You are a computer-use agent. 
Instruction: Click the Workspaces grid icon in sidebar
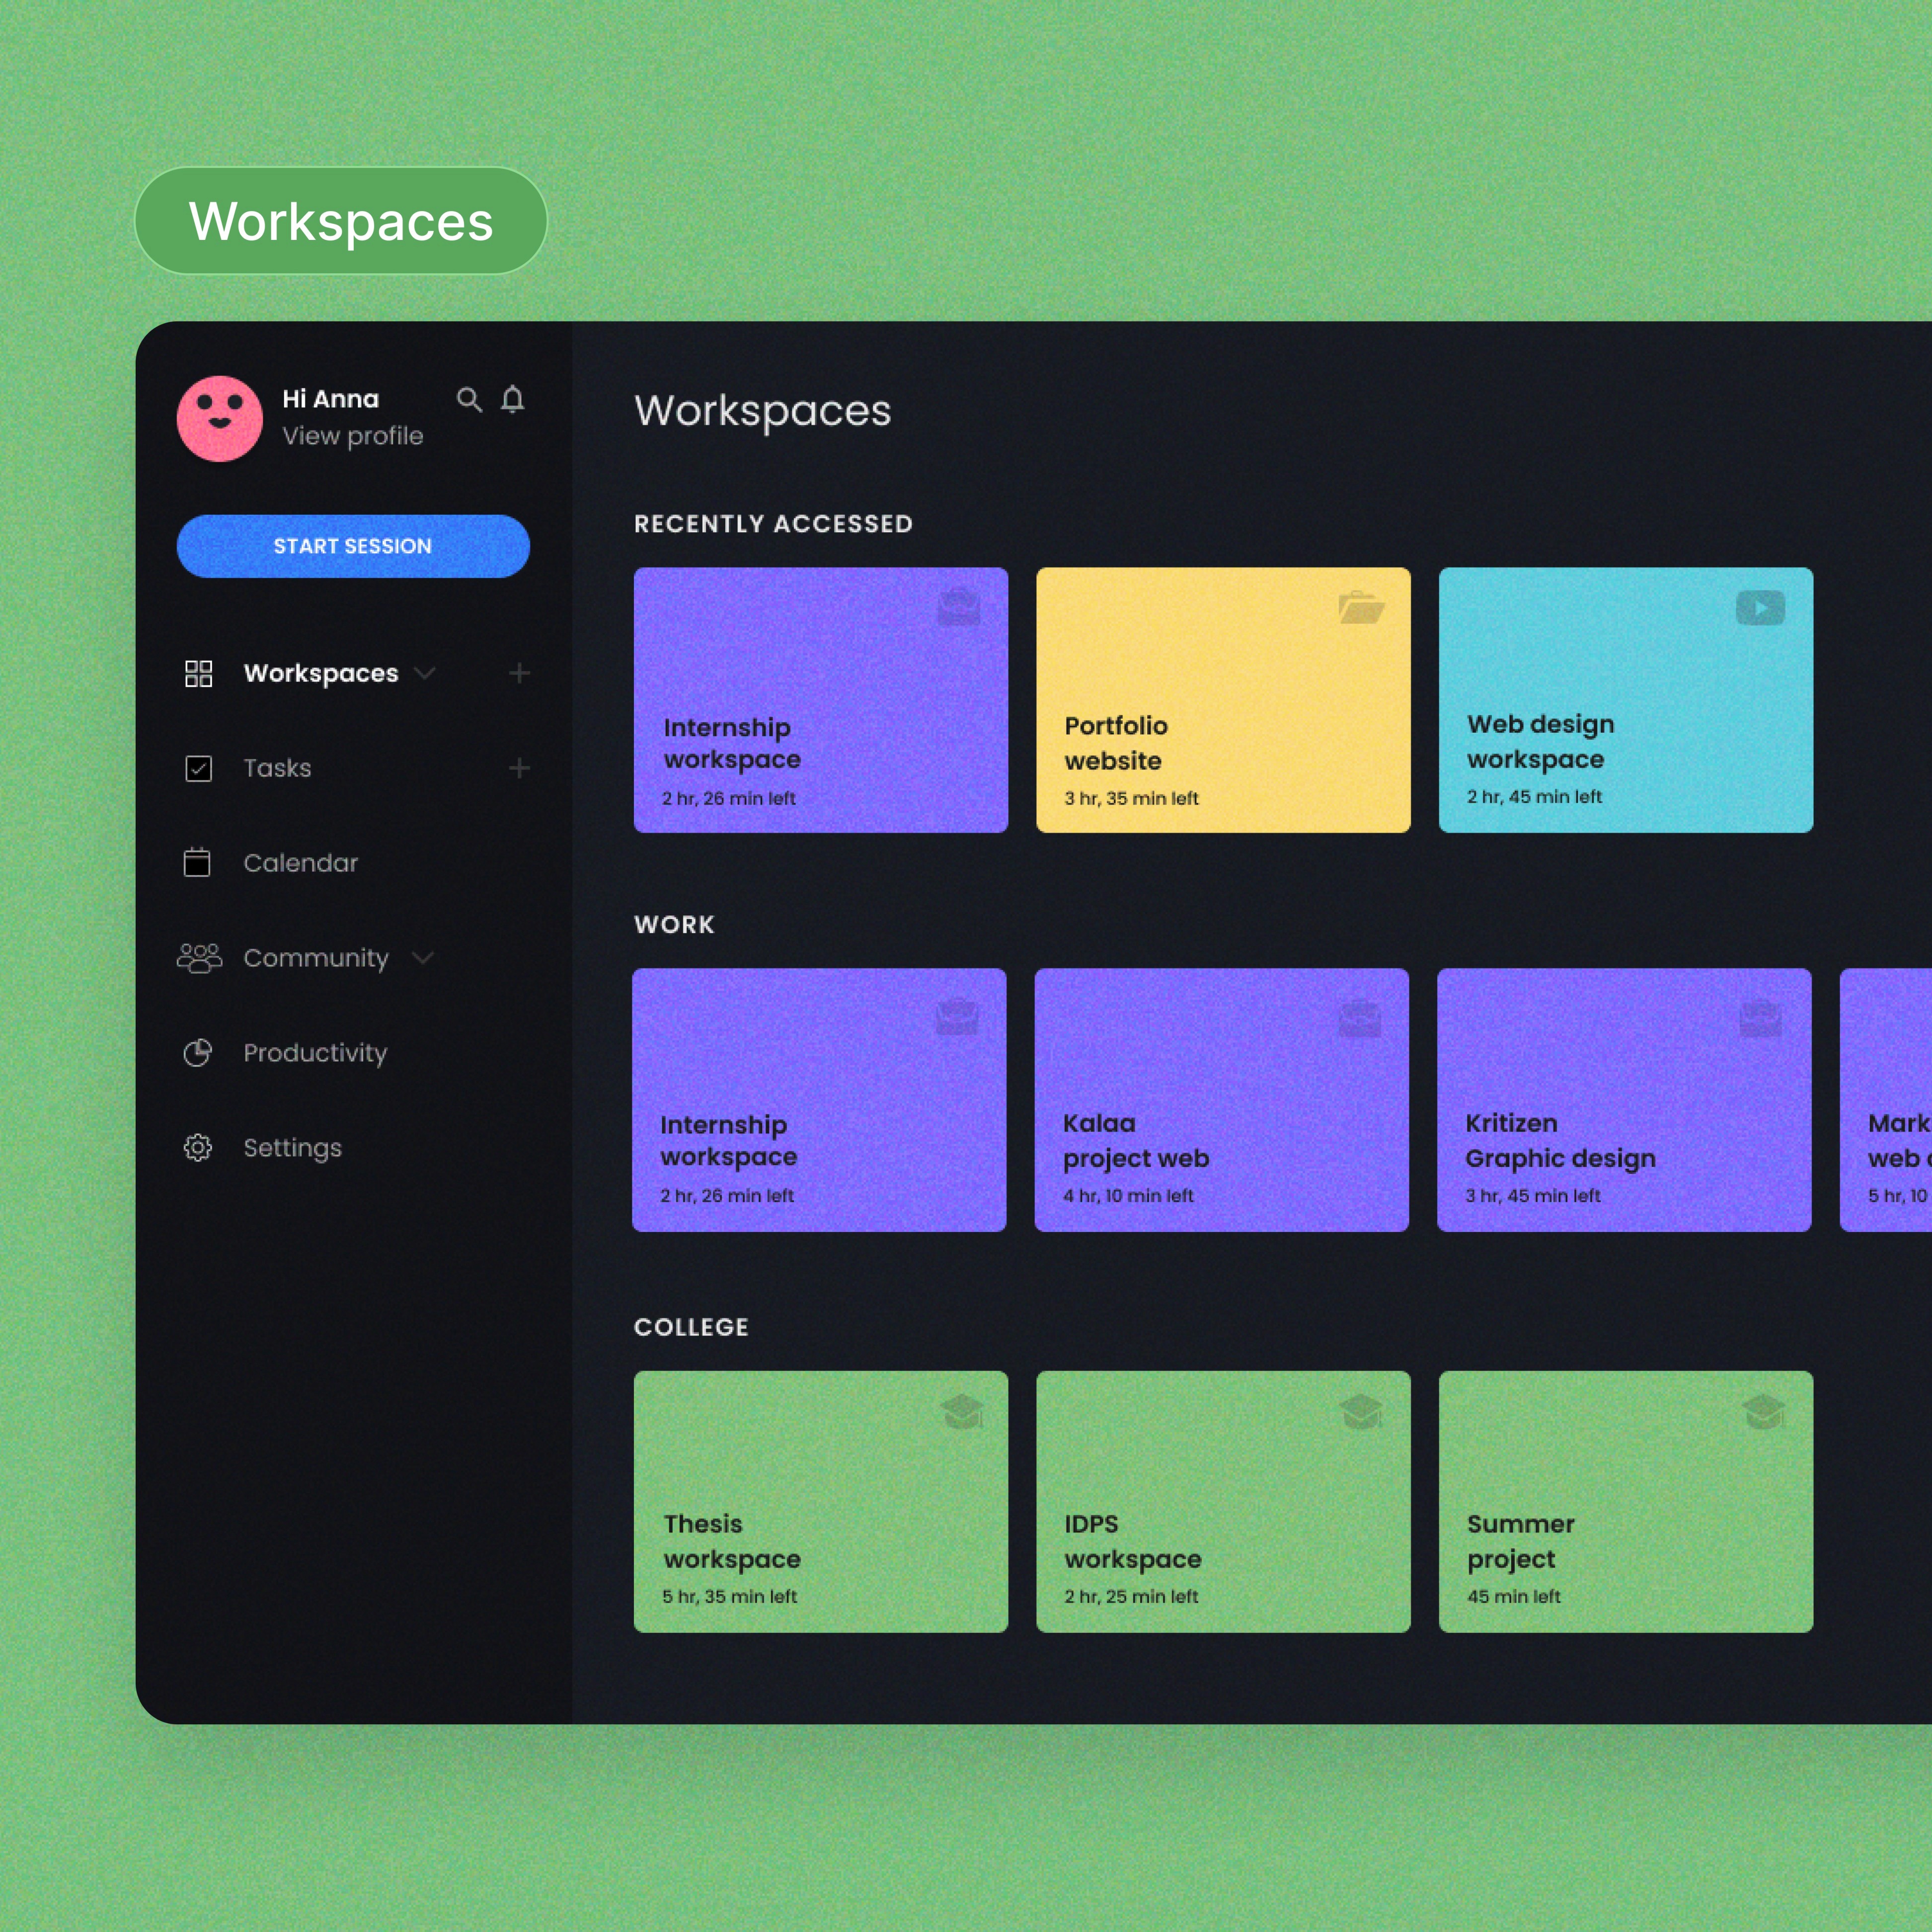click(x=199, y=673)
